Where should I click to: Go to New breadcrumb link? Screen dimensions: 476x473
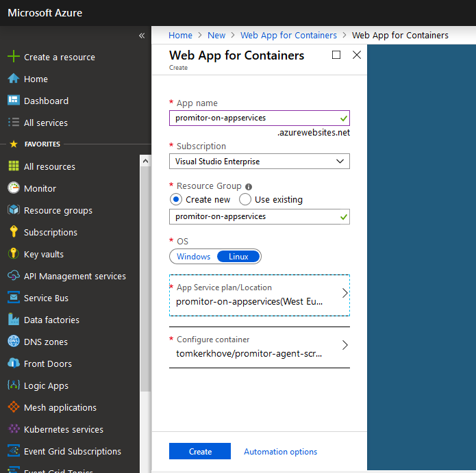point(216,35)
